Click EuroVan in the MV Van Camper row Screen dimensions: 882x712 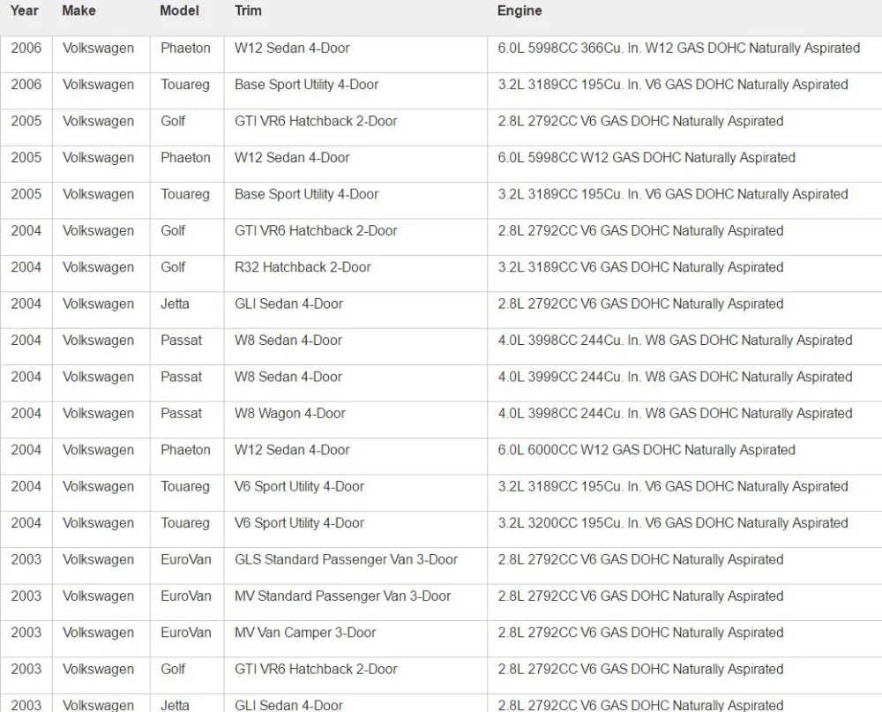click(186, 633)
